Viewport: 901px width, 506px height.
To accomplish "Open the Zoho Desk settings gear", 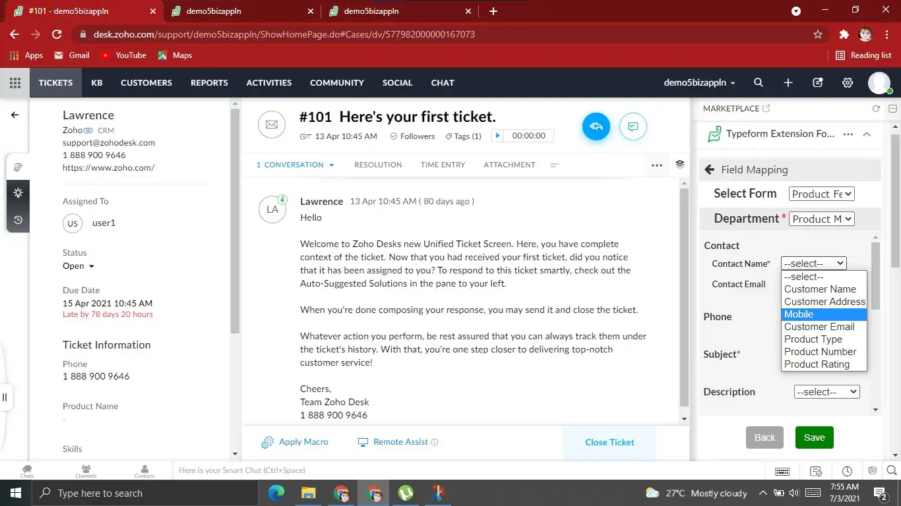I will click(848, 82).
